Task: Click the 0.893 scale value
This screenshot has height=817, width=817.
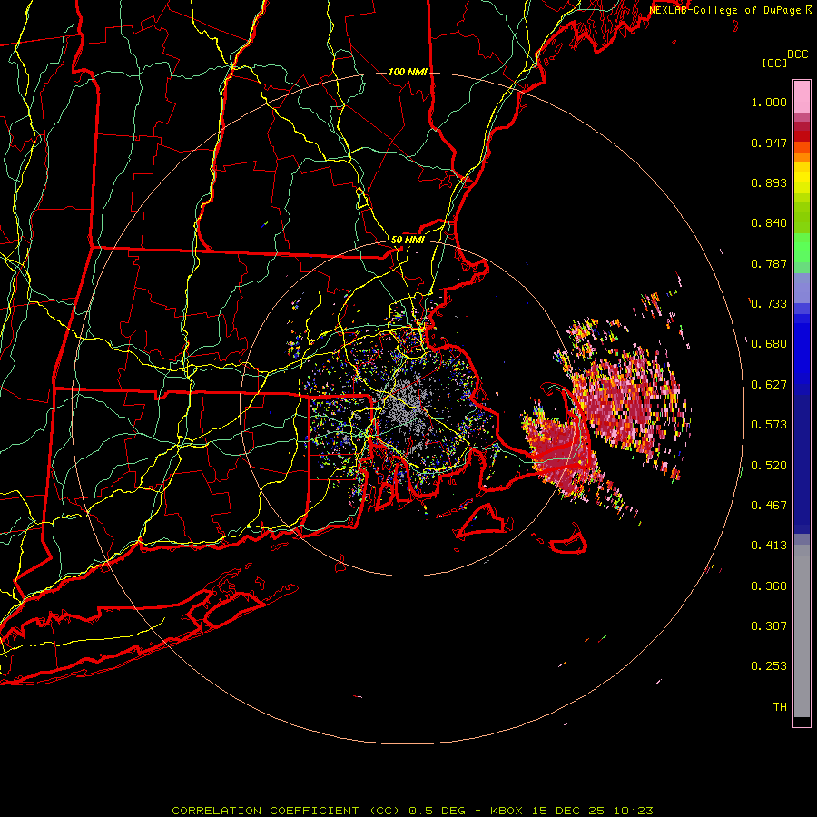Action: point(769,182)
